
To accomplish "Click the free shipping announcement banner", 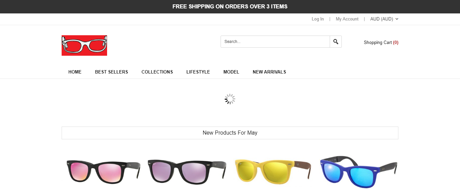I will [x=230, y=7].
